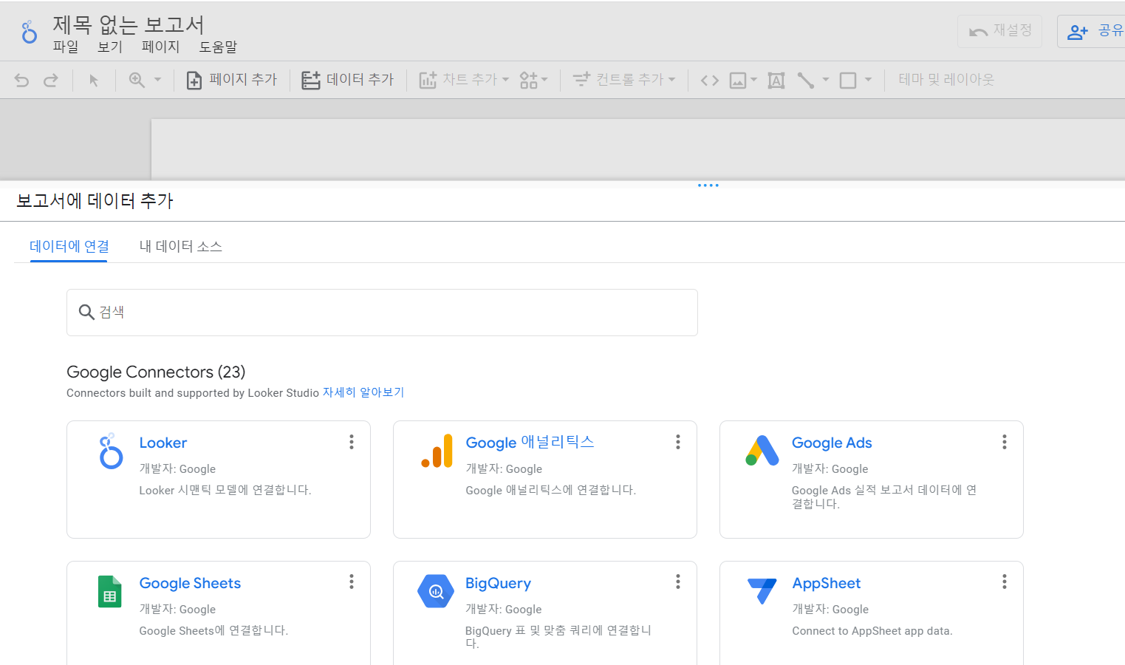The image size is (1125, 665).
Task: Click the 보고서에 데이터 추가 panel title
Action: click(95, 200)
